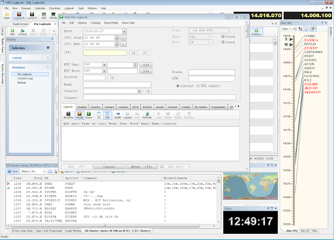334x240 pixels.
Task: Select the SWL report radio button
Action: pos(198,86)
